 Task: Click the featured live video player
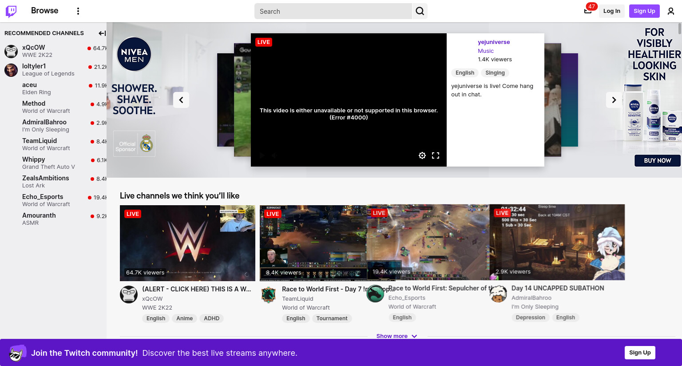pyautogui.click(x=349, y=100)
